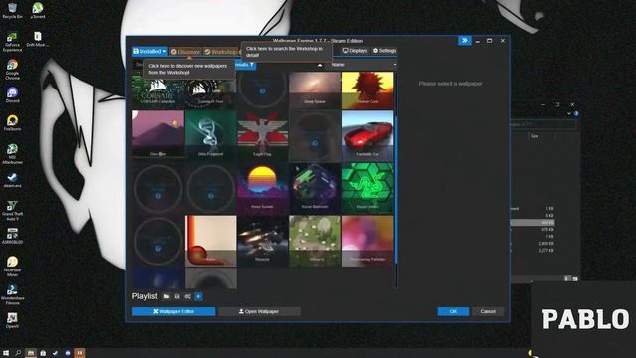This screenshot has height=358, width=636.
Task: Open the uTorrent desktop icon
Action: 38,11
